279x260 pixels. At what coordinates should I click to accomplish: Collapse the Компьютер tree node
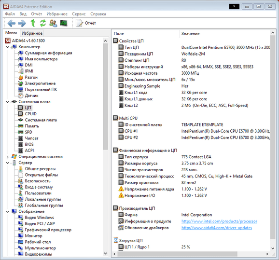[x=7, y=47]
